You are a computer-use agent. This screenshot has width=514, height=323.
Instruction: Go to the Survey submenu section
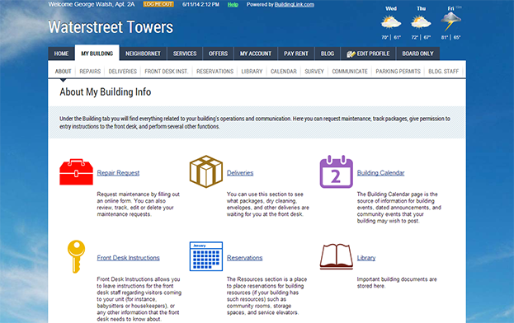[314, 72]
